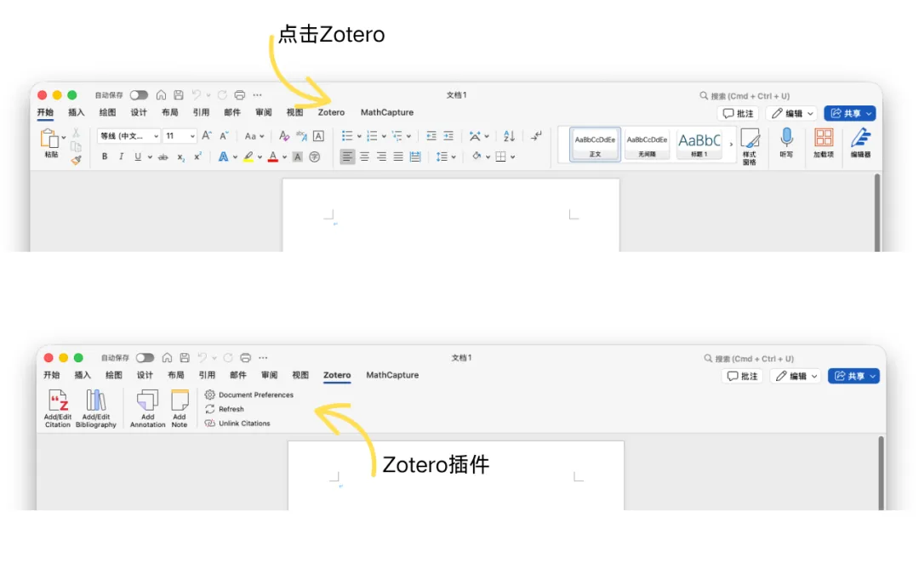Screen dimensions: 919x574
Task: Click Home icon in upper window title bar
Action: pyautogui.click(x=161, y=95)
